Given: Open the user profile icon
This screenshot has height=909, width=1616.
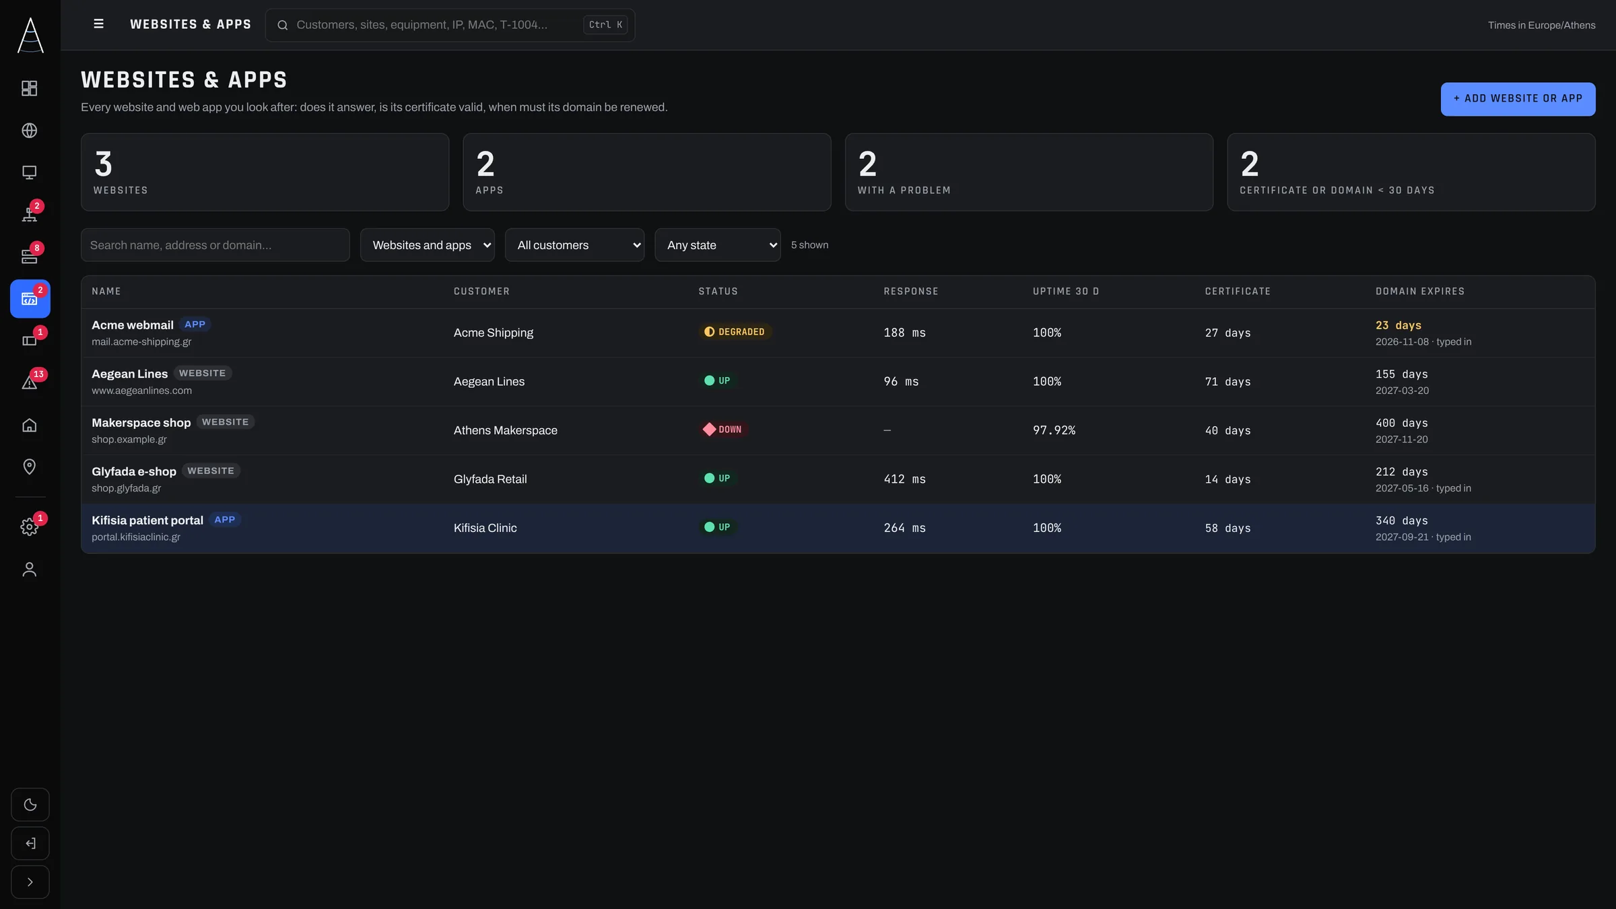Looking at the screenshot, I should tap(30, 570).
